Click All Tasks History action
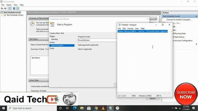 (x=178, y=37)
